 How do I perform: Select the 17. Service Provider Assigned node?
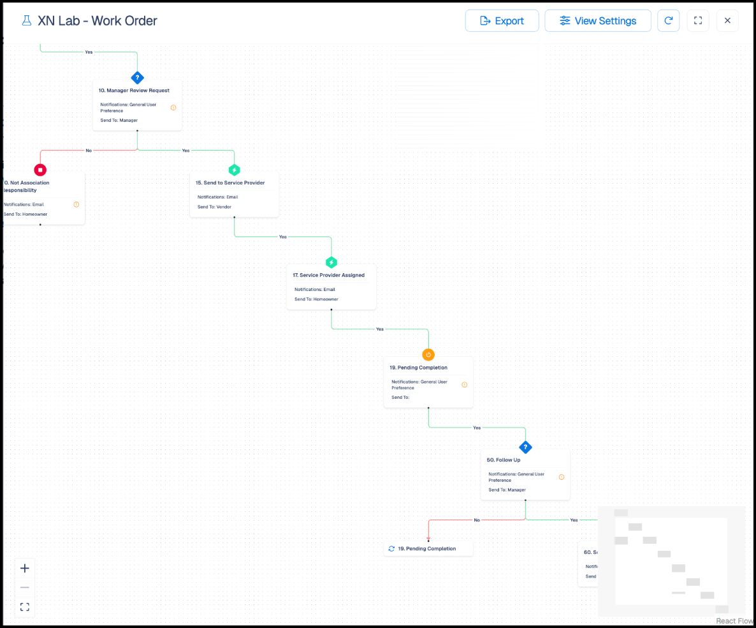(331, 287)
